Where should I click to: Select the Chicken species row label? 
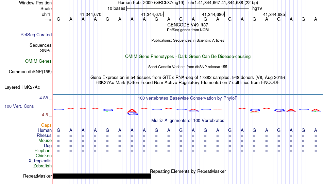click(44, 156)
